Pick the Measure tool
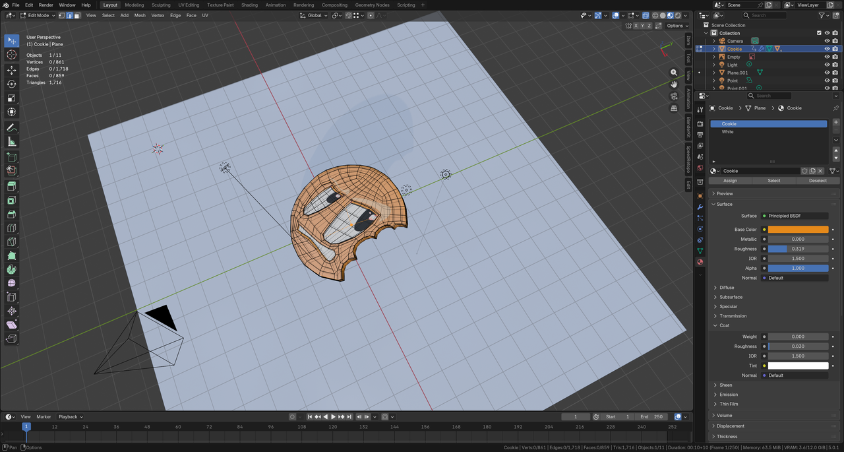This screenshot has width=844, height=452. coord(12,142)
